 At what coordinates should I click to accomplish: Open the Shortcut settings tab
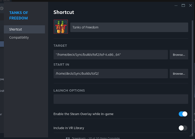click(24, 30)
